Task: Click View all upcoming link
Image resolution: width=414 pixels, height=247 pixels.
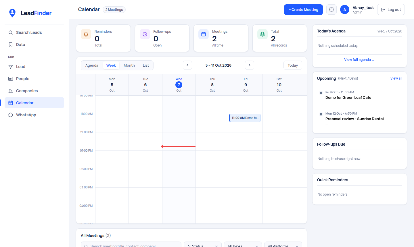Action: coord(396,78)
